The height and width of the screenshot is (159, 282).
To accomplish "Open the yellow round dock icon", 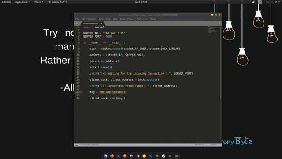I will point(144,156).
